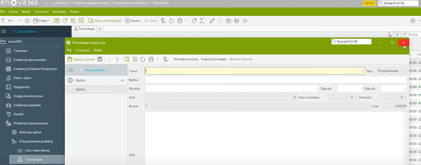Click the tools icon in main window toolbar
This screenshot has height=165, width=421.
pos(73,21)
